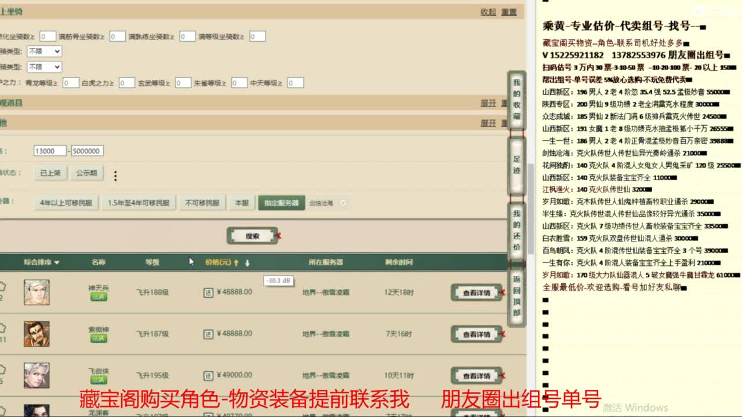Collapse the mount section with 收起

tap(488, 12)
